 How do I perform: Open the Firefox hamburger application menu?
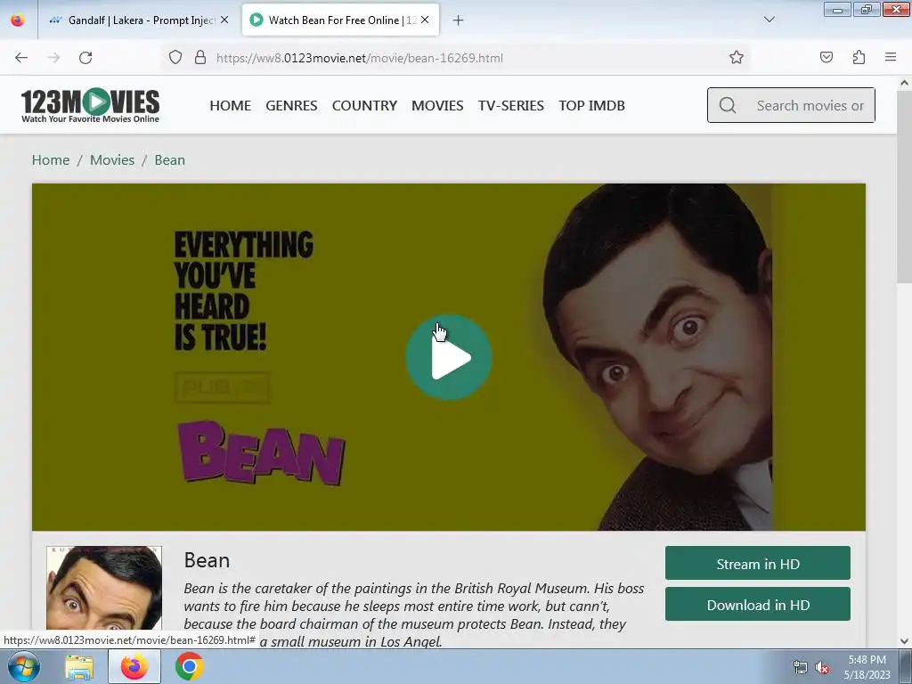[x=891, y=57]
